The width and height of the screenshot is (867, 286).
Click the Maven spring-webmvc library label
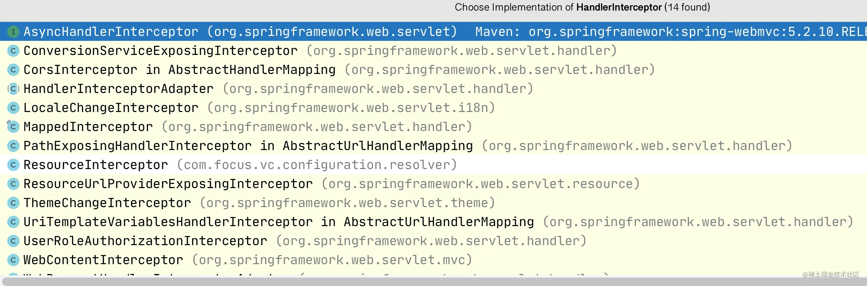pyautogui.click(x=671, y=32)
